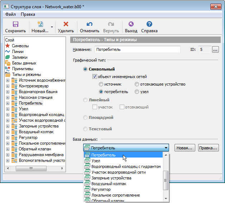
Task: Expand Насосная станция tree node
Action: 8,97
